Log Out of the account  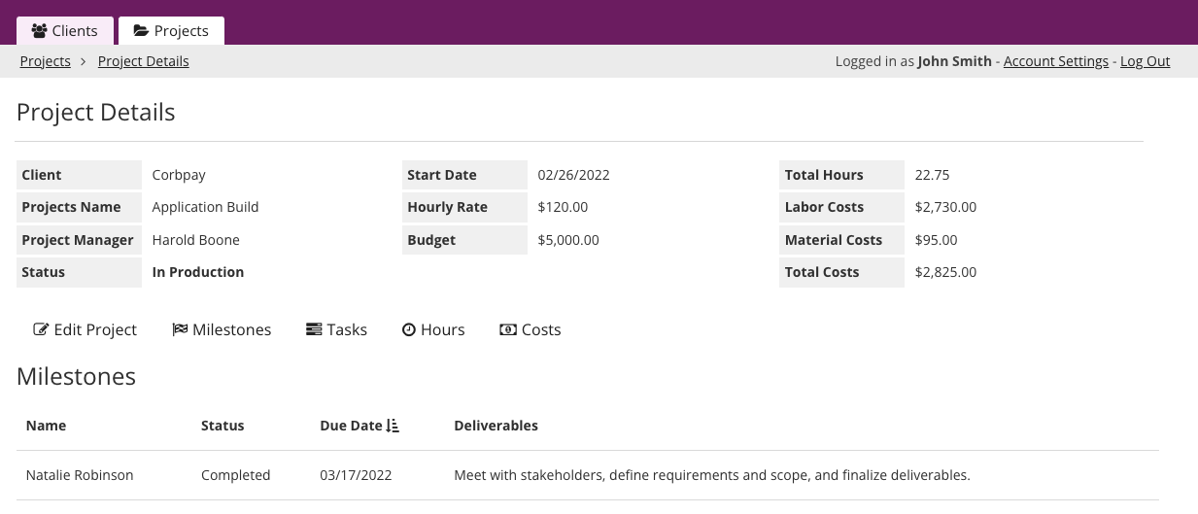point(1145,61)
